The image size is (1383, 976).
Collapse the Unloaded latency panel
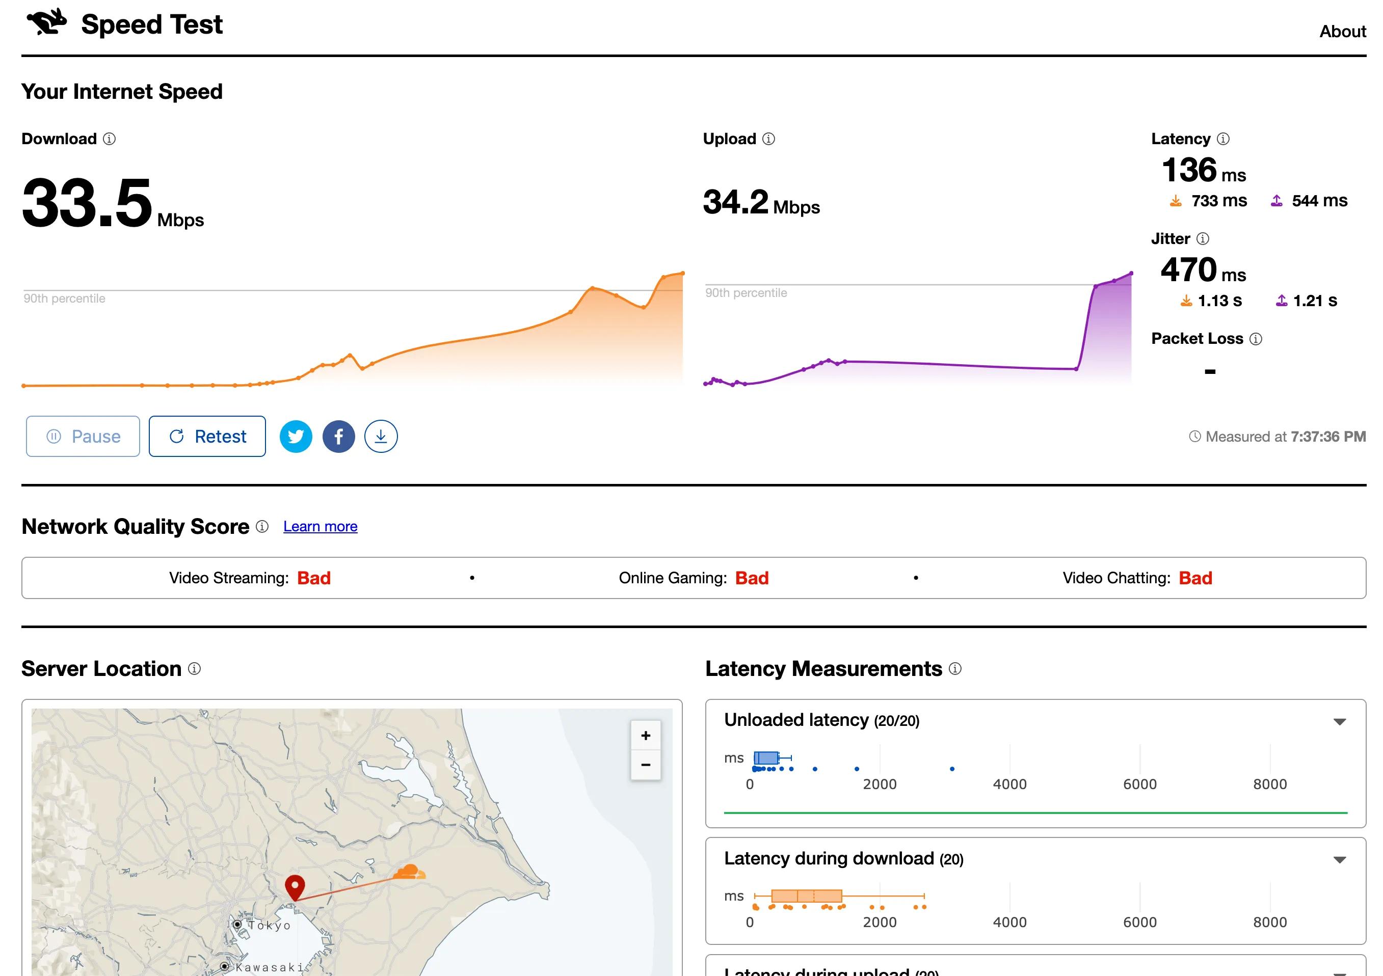tap(1340, 722)
